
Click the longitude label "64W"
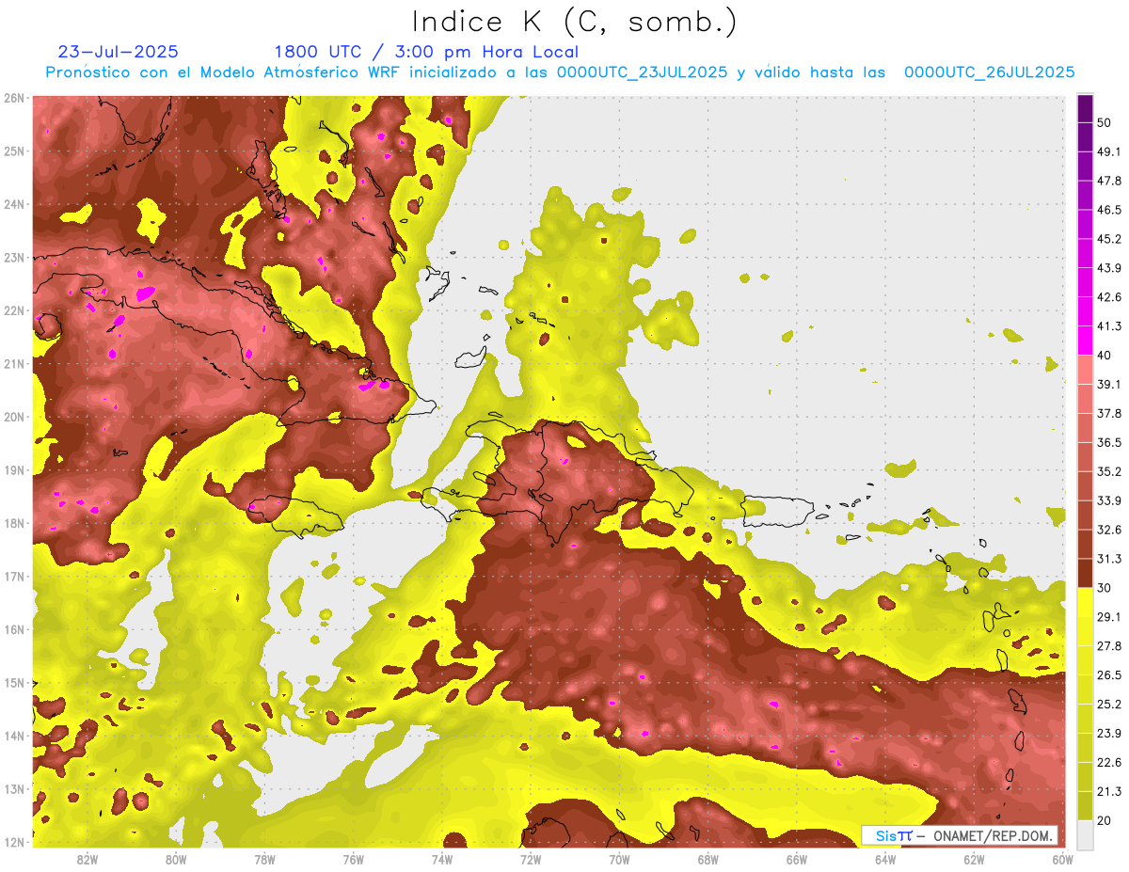click(885, 859)
